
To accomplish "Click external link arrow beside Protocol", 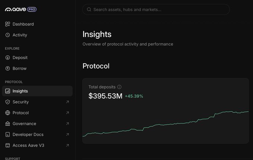I will coord(67,113).
